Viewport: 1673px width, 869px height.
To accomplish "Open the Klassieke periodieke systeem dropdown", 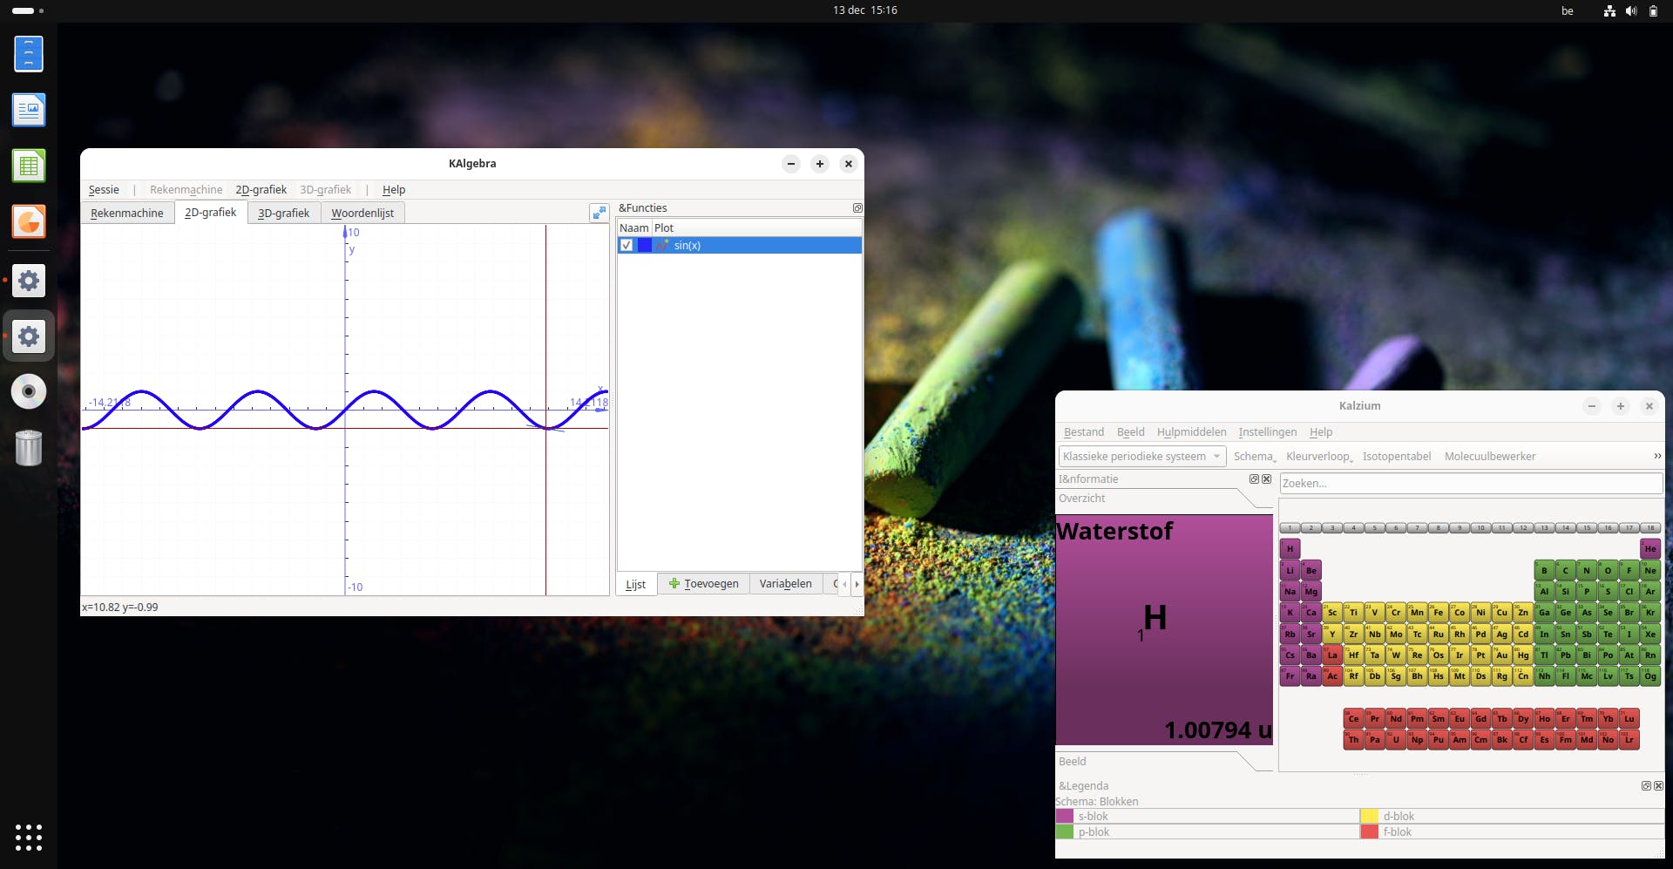I will point(1141,457).
